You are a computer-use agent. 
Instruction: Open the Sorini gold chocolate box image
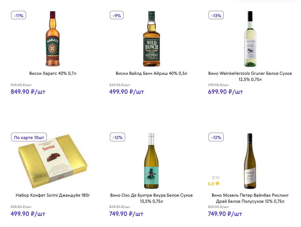(53, 162)
